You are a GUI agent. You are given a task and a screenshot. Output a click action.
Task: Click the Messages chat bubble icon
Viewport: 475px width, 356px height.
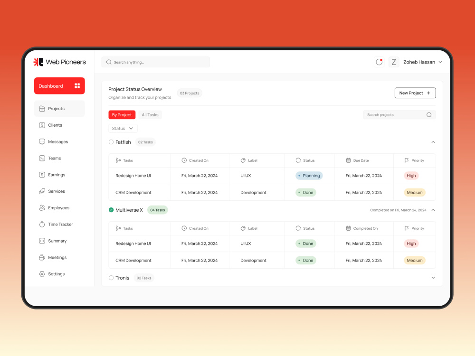point(42,141)
